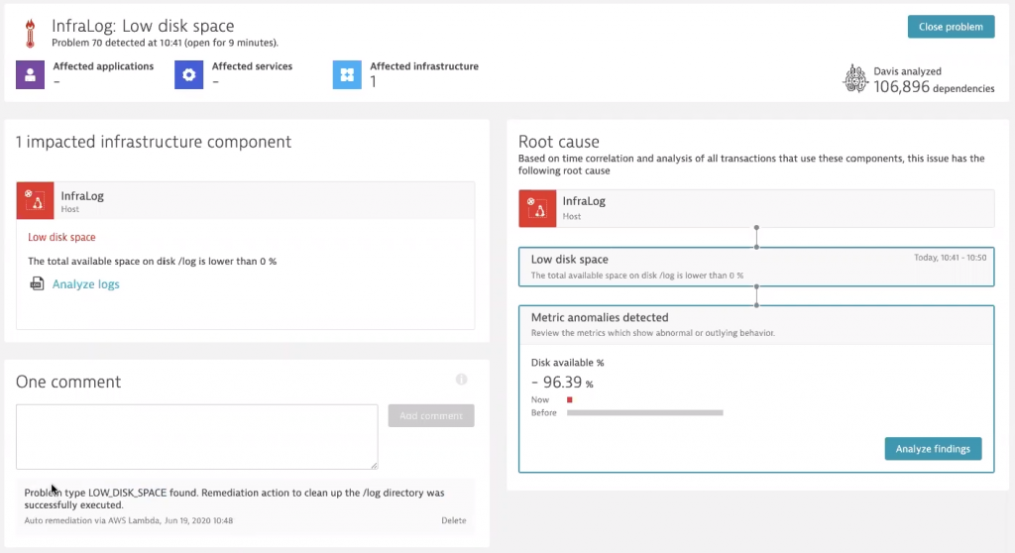Click the 'InfraLog: Low disk space' title
Viewport: 1015px width, 553px height.
[143, 26]
